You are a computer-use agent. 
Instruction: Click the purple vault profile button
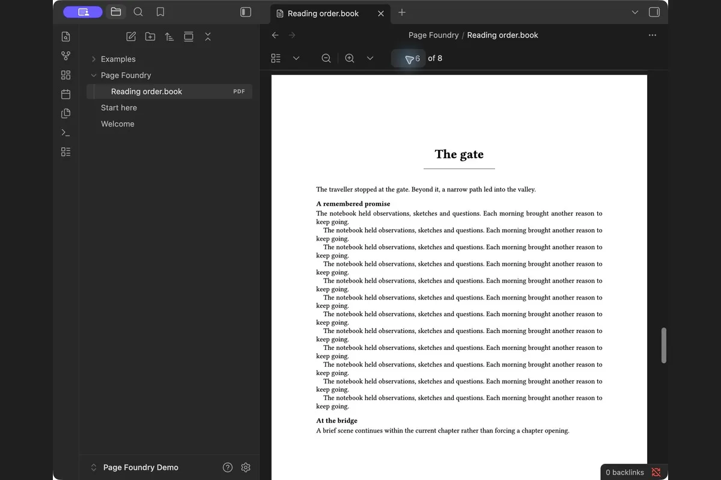(83, 12)
